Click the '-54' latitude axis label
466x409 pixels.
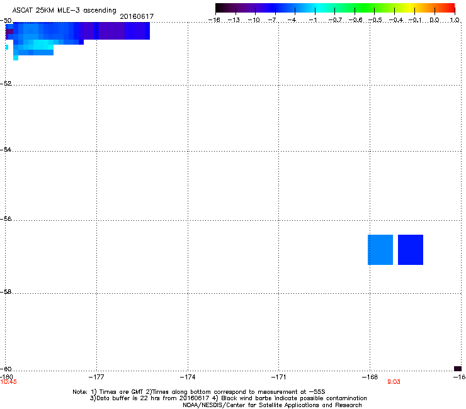pos(6,149)
